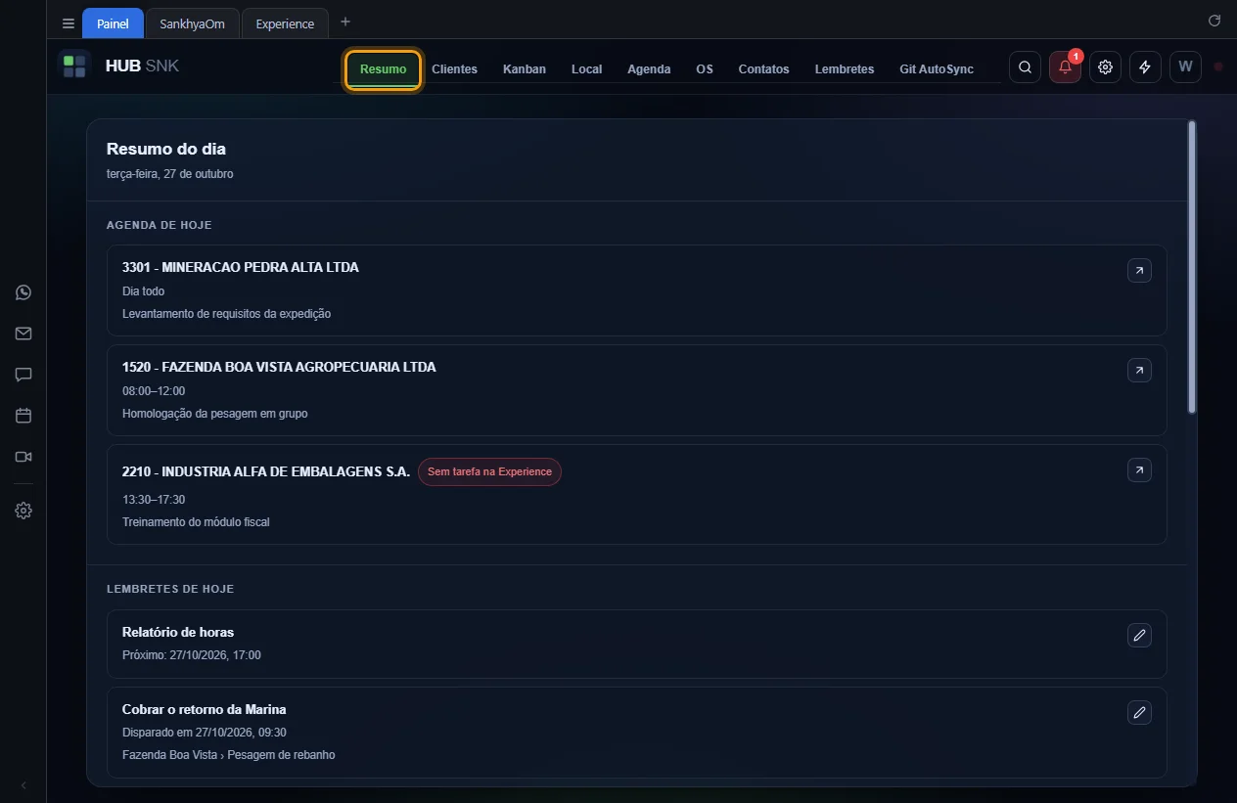The height and width of the screenshot is (803, 1237).
Task: Add a new tab with the plus icon
Action: pyautogui.click(x=345, y=22)
